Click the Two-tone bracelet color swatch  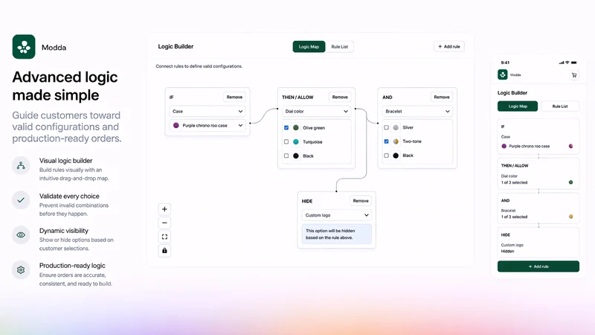click(396, 141)
